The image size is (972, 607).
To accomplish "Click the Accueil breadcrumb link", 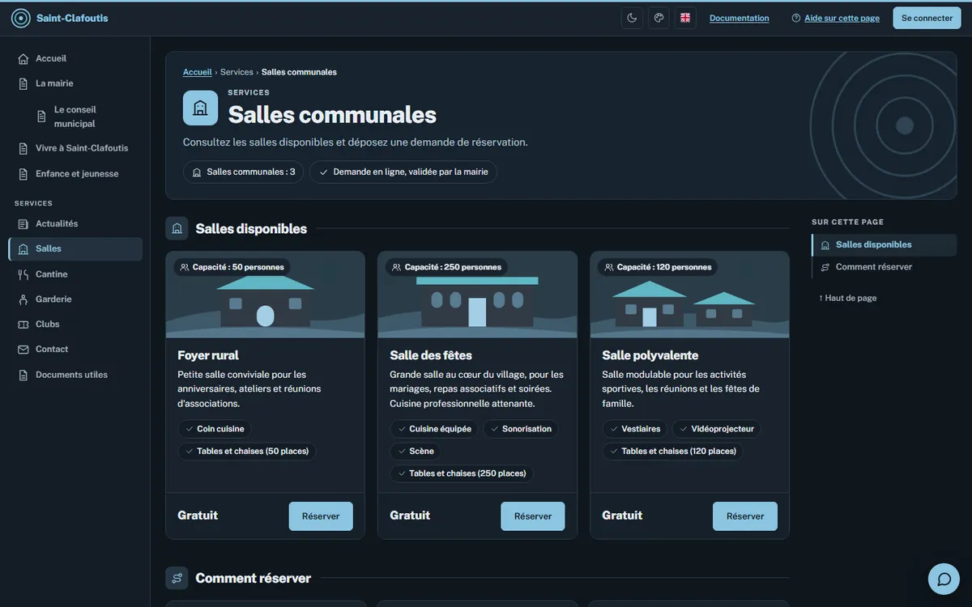I will [198, 72].
